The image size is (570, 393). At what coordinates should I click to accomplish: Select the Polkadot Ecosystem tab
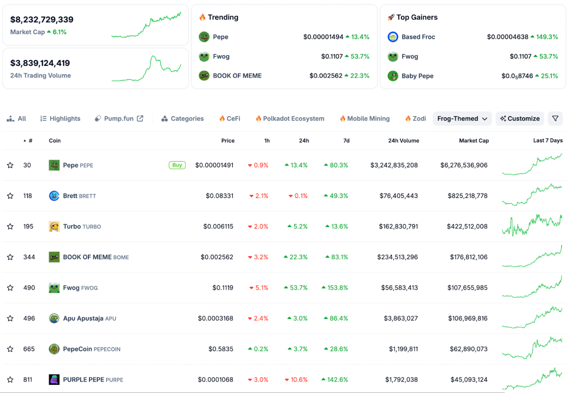point(290,119)
